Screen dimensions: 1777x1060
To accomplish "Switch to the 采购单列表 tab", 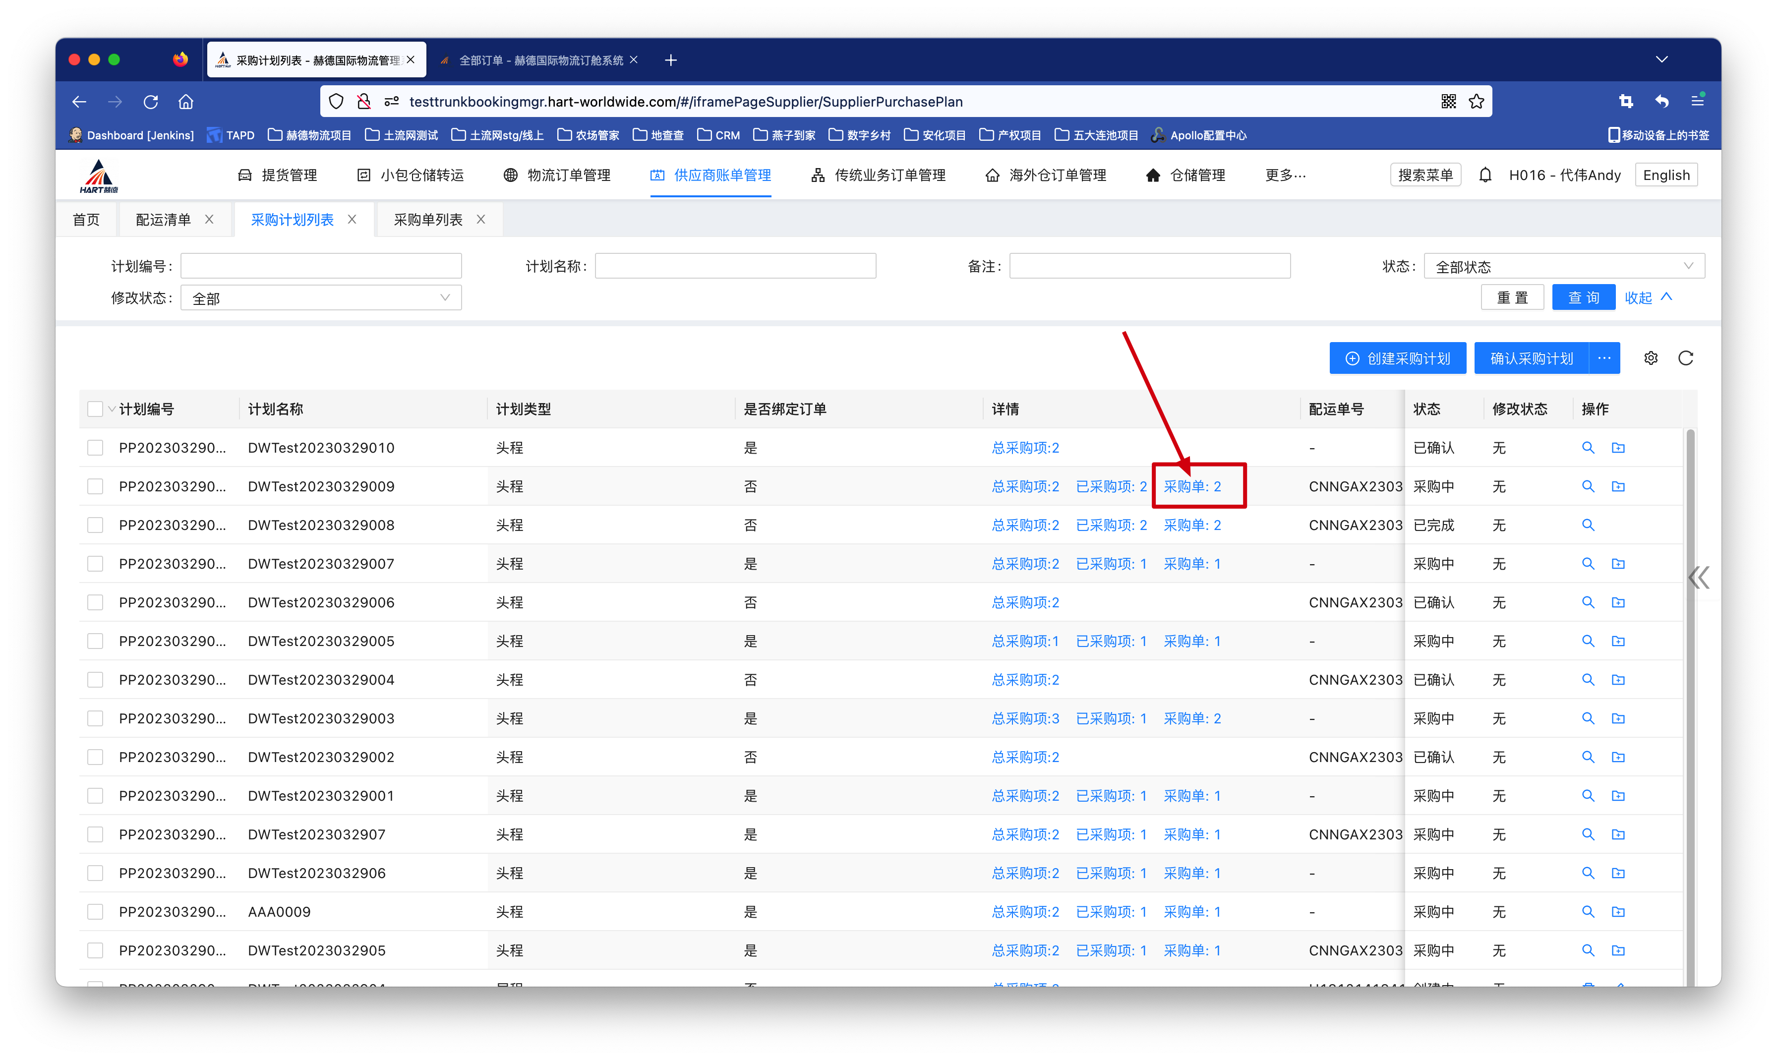I will pos(428,220).
